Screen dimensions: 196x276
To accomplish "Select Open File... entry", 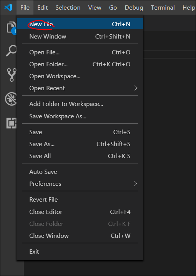I will pos(80,52).
